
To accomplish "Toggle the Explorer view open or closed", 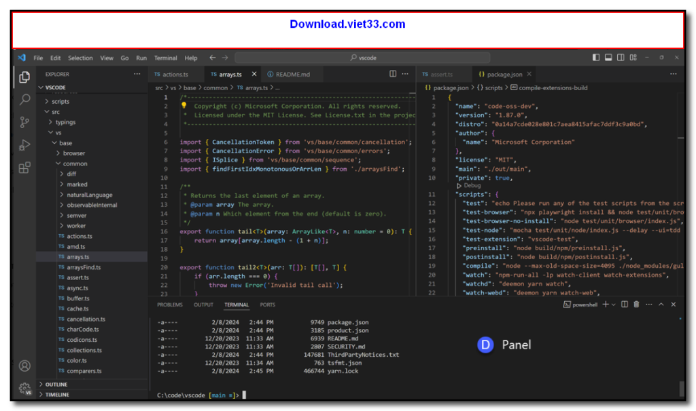I will click(24, 77).
